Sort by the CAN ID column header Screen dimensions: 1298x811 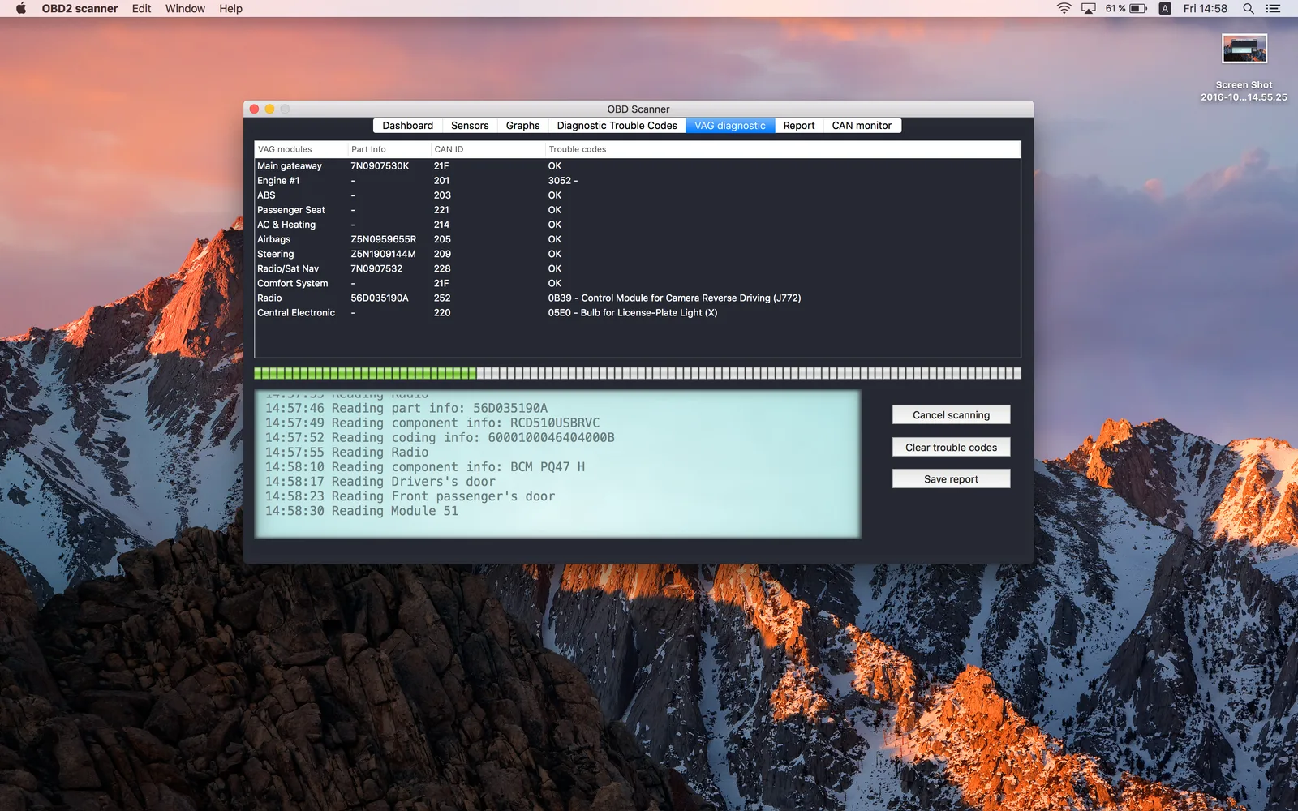[x=487, y=149]
